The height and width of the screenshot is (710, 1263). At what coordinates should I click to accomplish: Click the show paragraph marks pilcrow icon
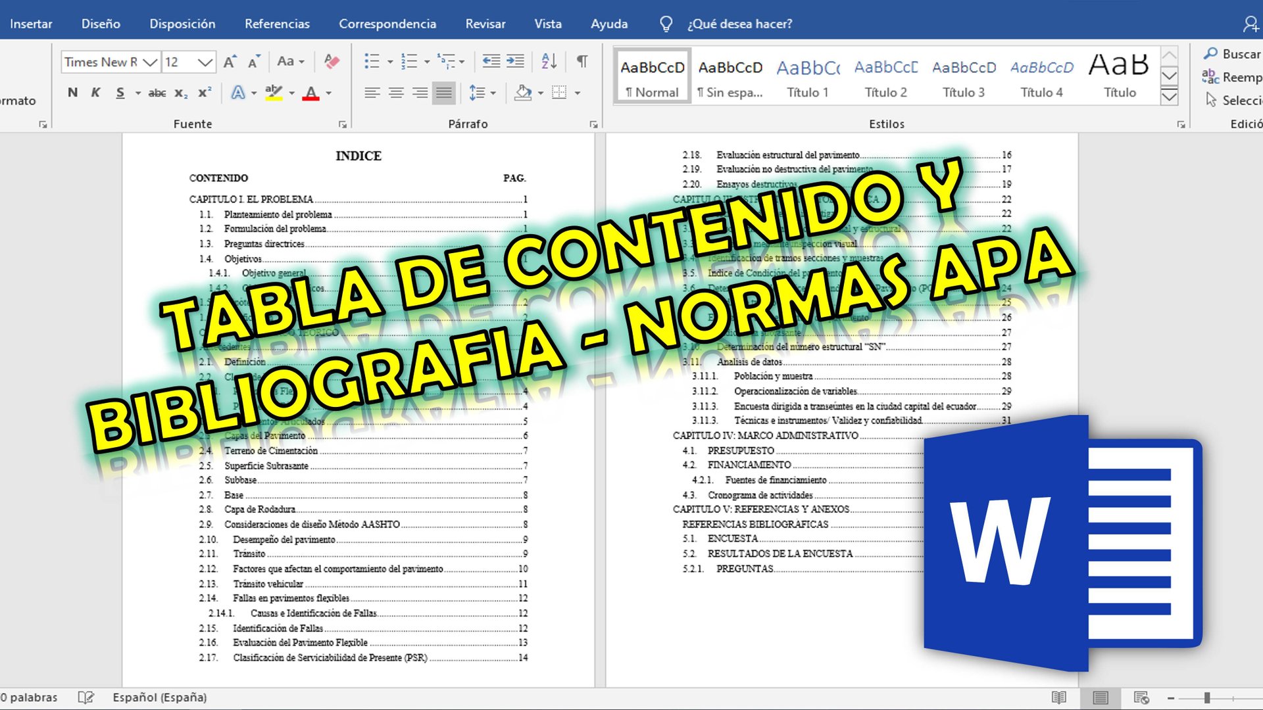click(582, 62)
